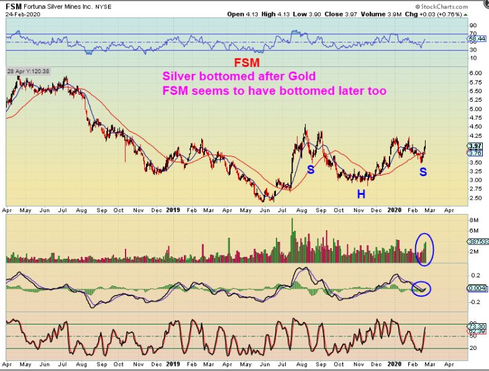Click the green up-arrow after the change percent
489x371 pixels.
(465, 15)
